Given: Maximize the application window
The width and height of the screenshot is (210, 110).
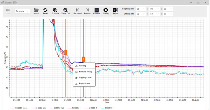Looking at the screenshot, I should click(x=199, y=2).
